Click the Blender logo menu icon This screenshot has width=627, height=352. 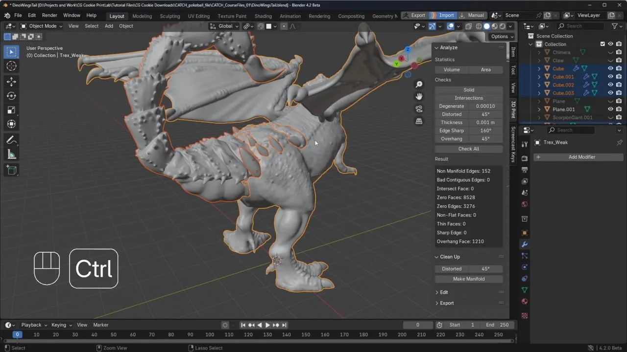[x=7, y=15]
